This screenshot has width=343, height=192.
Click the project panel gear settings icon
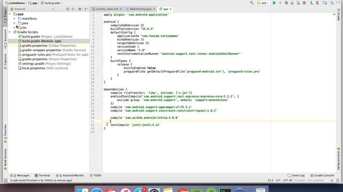(80, 9)
